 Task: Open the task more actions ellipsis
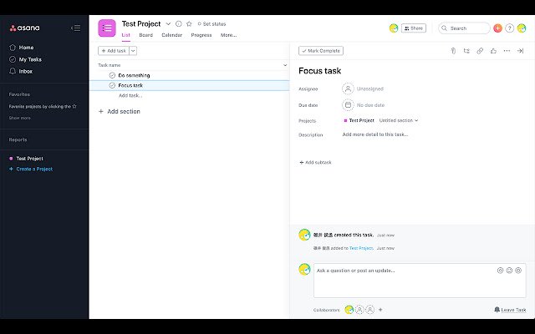point(507,51)
